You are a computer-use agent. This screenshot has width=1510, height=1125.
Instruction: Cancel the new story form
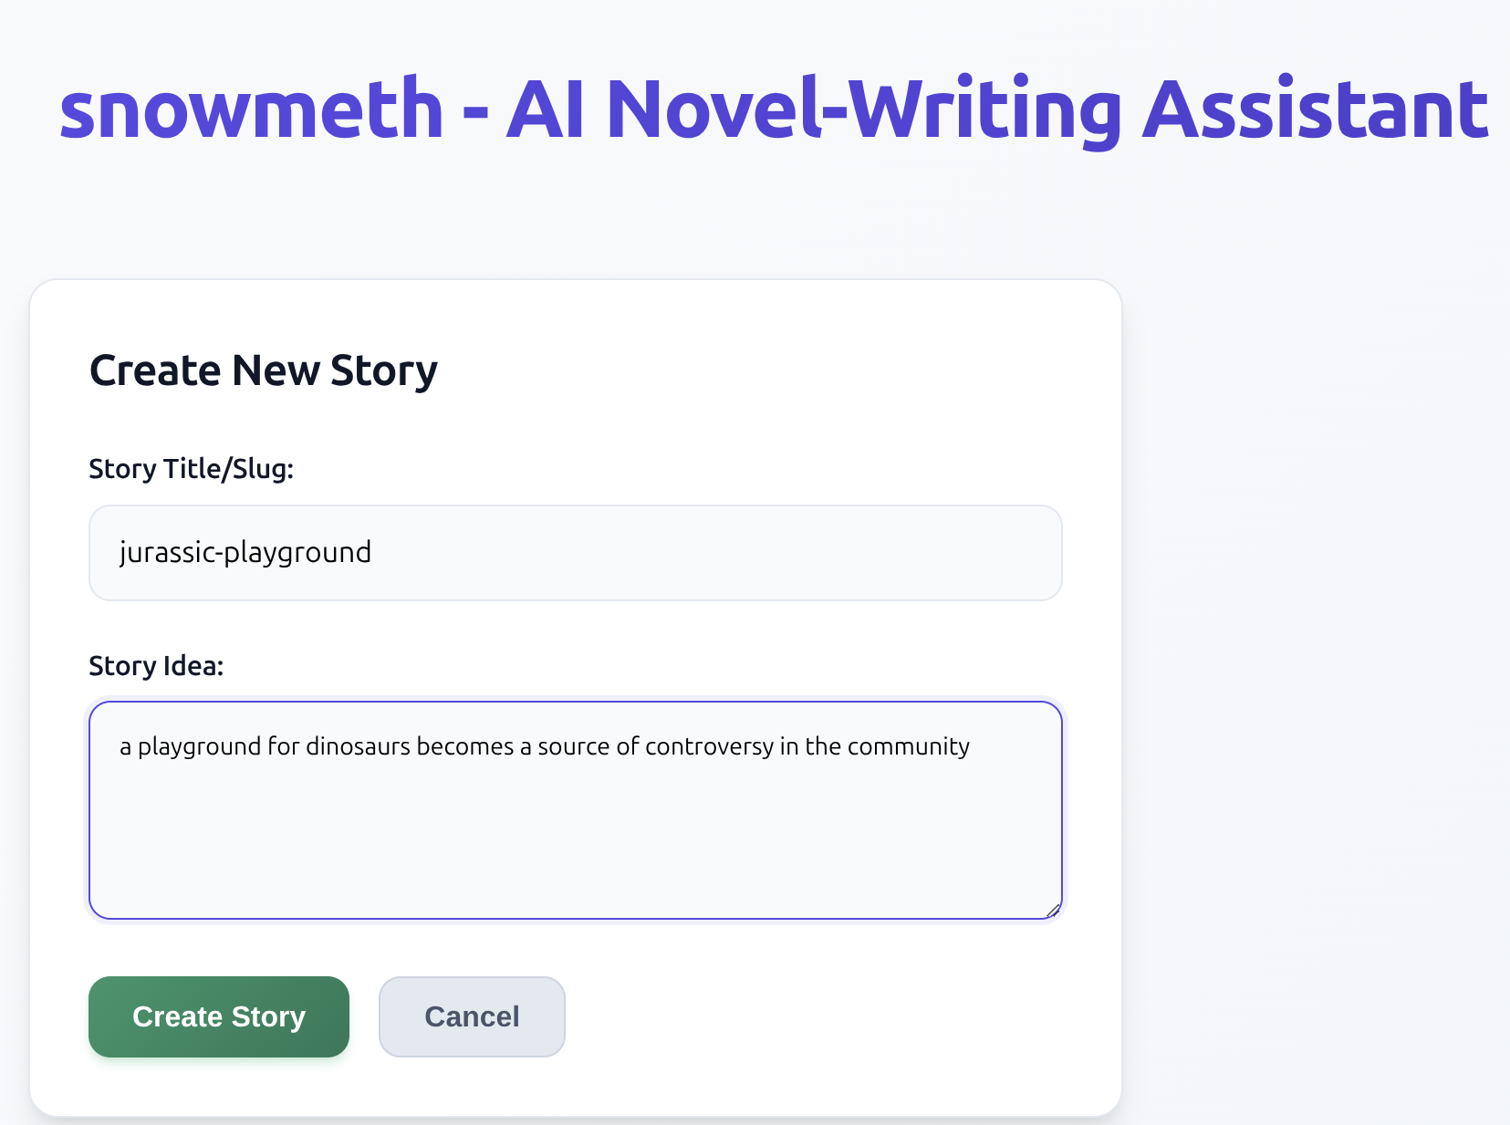point(472,1016)
